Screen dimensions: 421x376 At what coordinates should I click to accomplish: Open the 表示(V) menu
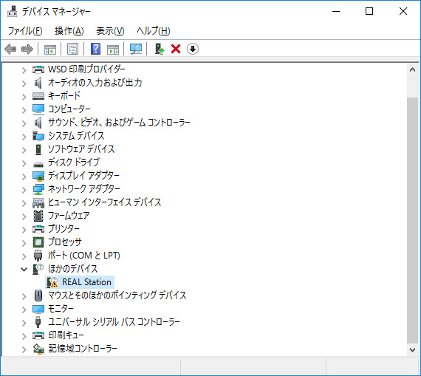110,31
